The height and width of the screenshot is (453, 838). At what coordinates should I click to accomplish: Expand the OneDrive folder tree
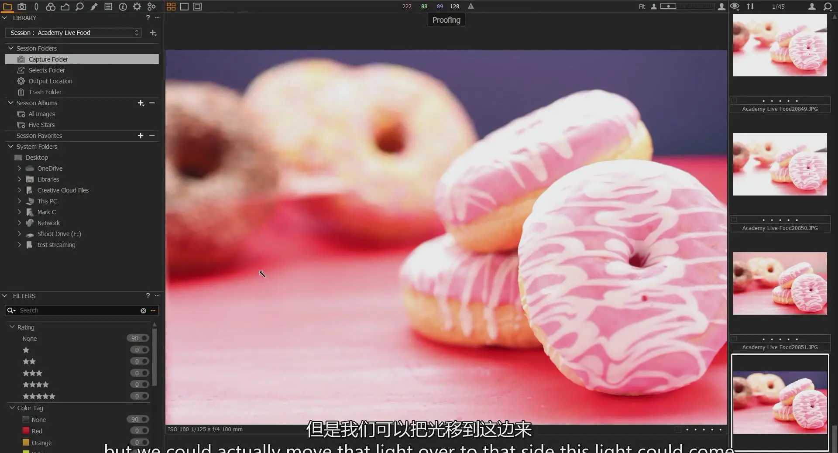point(19,168)
